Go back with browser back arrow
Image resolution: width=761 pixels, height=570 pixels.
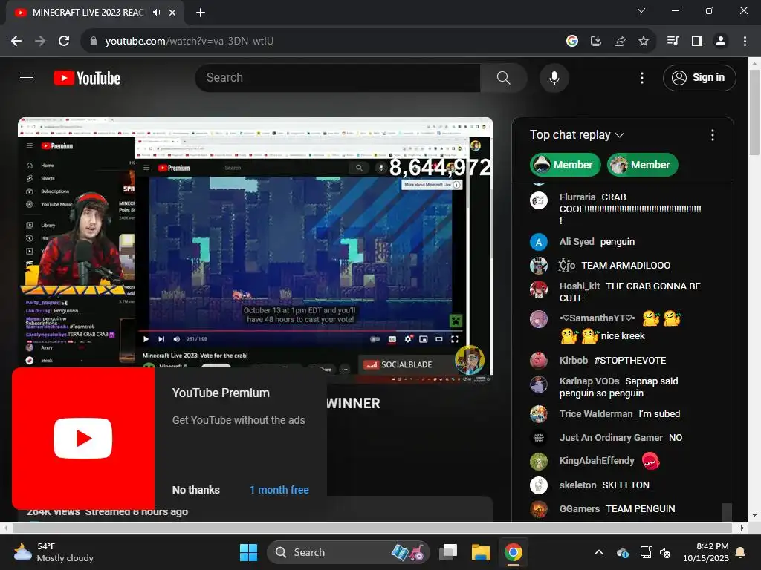tap(16, 41)
